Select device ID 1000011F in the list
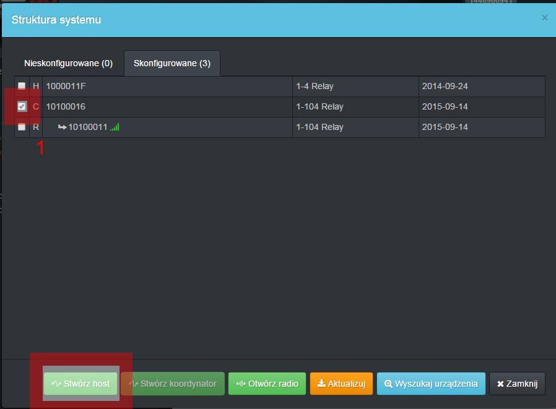The width and height of the screenshot is (556, 409). (65, 87)
